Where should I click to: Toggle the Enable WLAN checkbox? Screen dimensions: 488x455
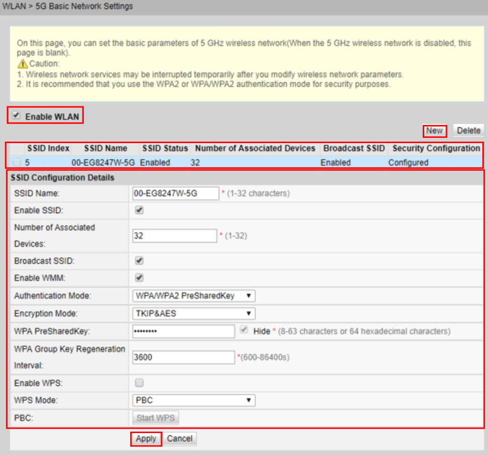click(x=17, y=116)
